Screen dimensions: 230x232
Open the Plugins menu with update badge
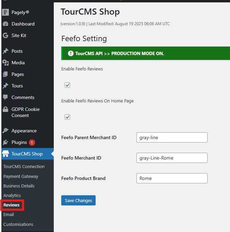tap(19, 142)
